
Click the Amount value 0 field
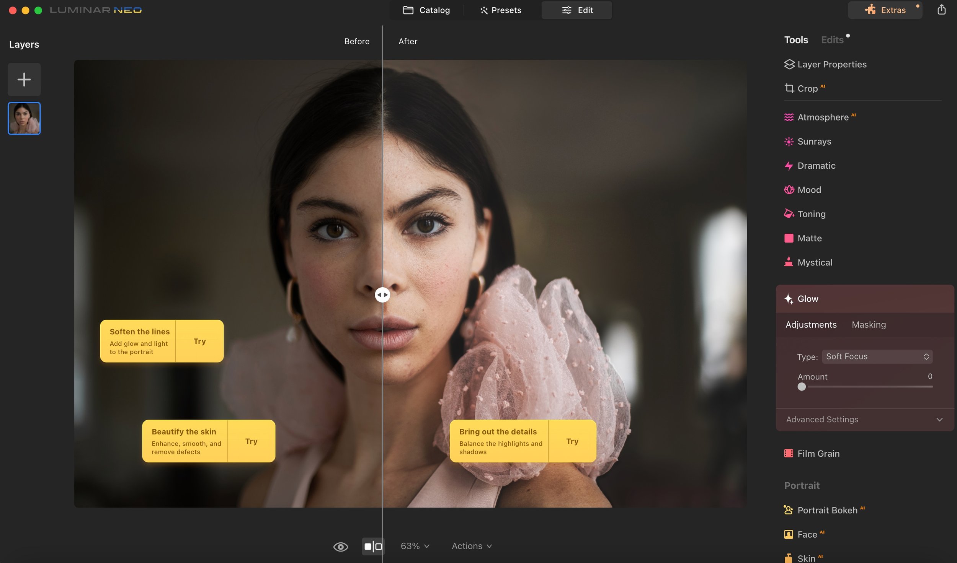coord(930,376)
